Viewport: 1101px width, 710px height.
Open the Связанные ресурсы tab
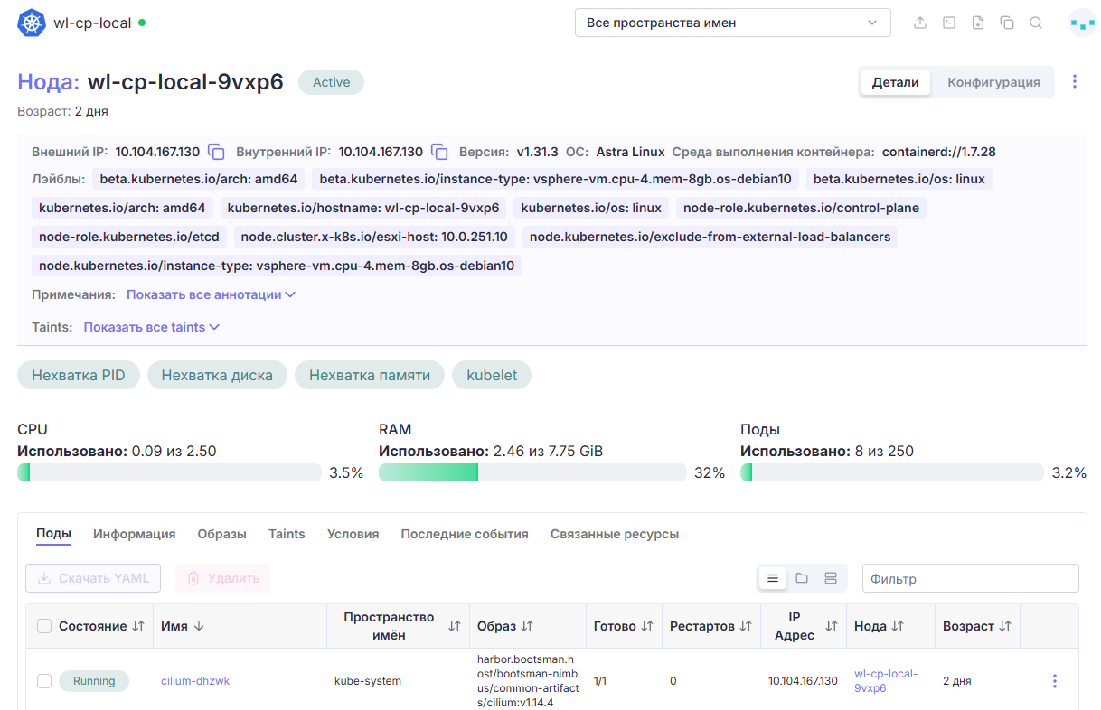pyautogui.click(x=615, y=534)
